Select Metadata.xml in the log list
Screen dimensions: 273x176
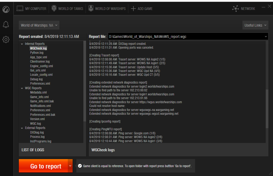click(38, 92)
